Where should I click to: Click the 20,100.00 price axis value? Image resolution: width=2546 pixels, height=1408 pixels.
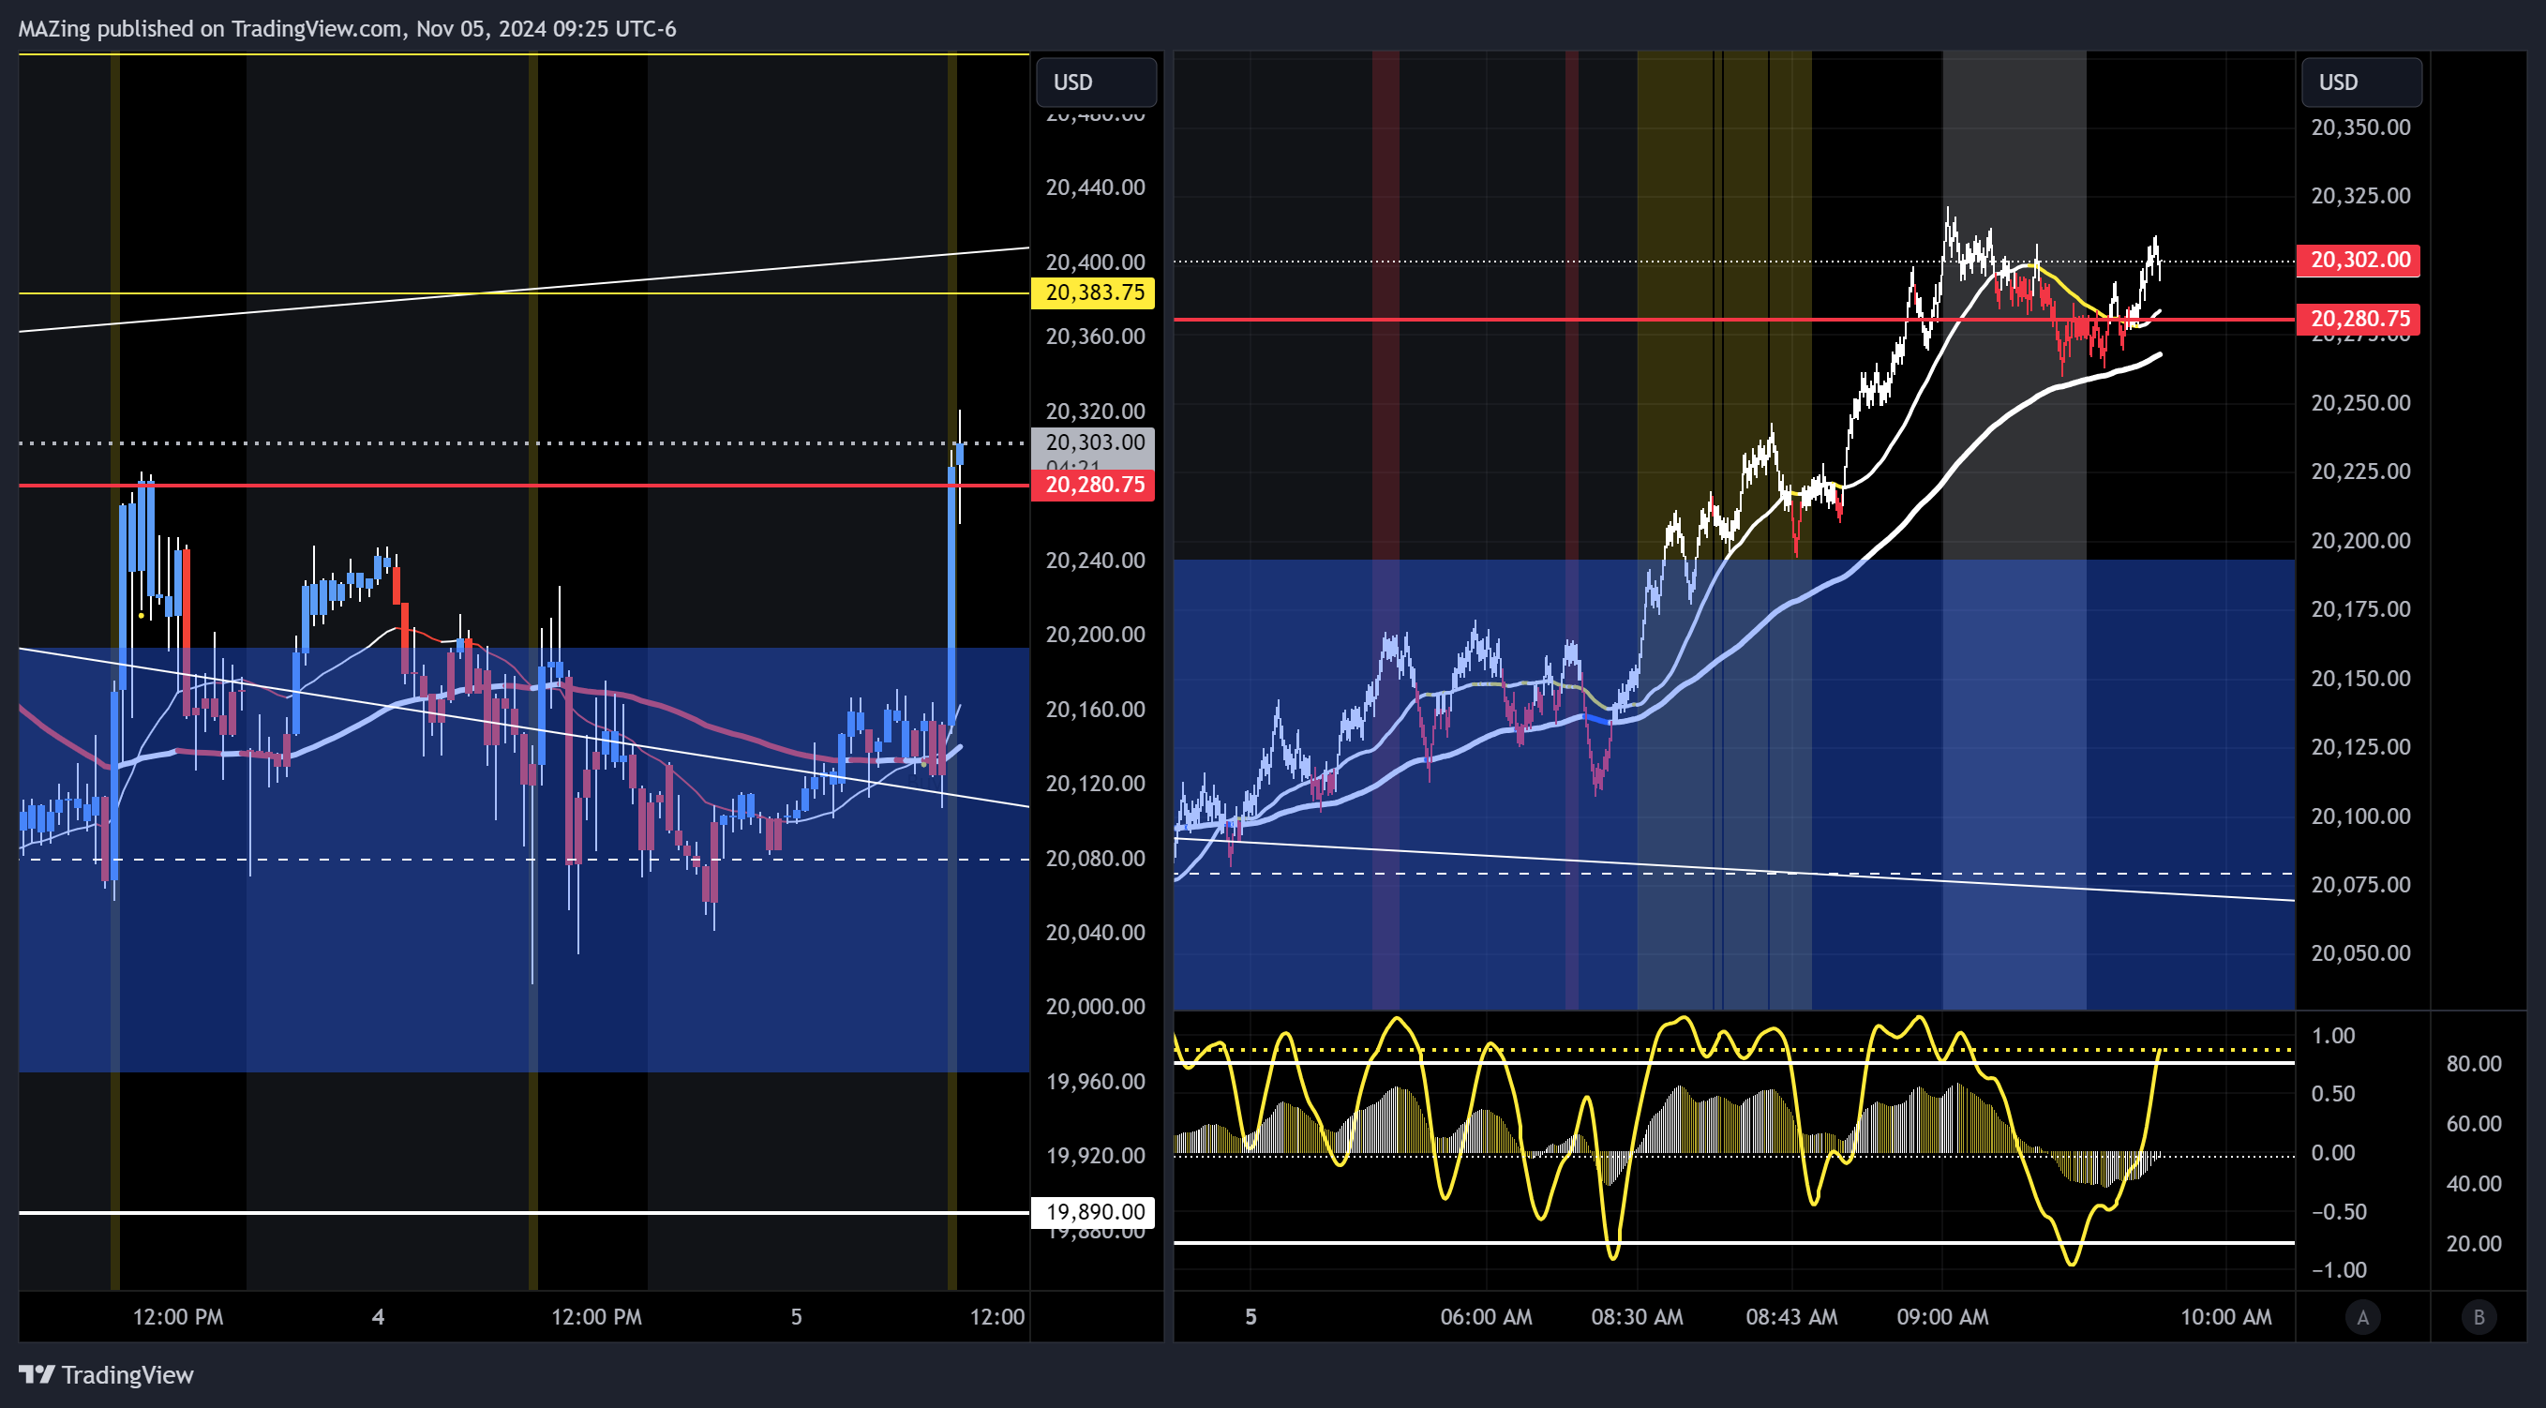click(2360, 816)
